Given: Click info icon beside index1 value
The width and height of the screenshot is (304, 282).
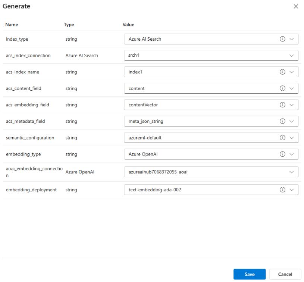Looking at the screenshot, I should tap(282, 72).
